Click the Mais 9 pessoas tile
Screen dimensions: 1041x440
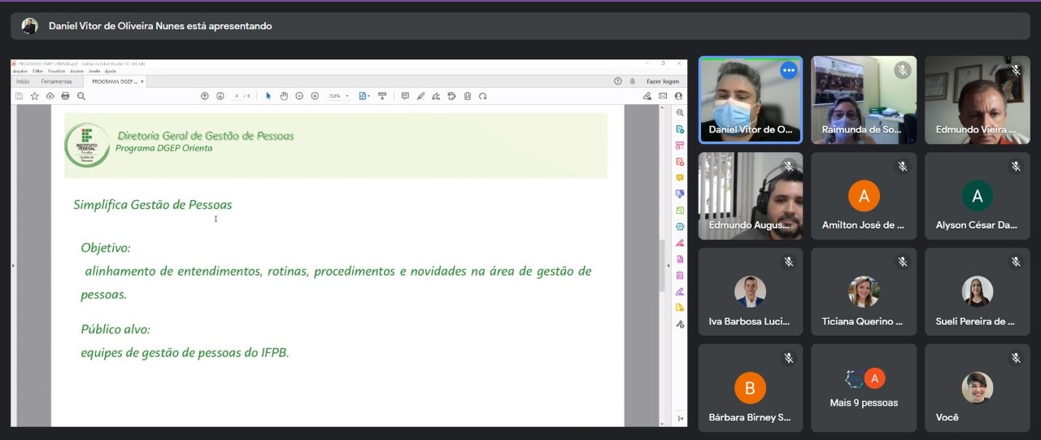(864, 388)
